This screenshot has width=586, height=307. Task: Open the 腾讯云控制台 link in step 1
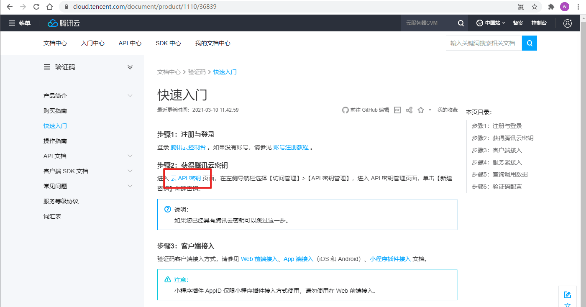pos(188,147)
